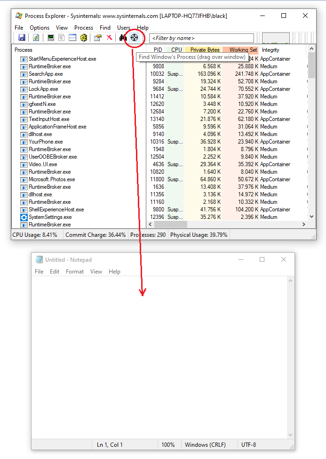Click the ApplicationFrameHost.exe process icon
Screen dimensions: 326x459
pos(24,127)
